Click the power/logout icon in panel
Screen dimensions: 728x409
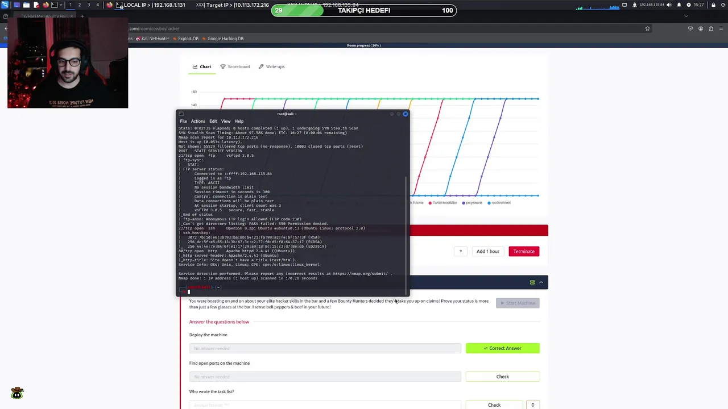tap(723, 5)
